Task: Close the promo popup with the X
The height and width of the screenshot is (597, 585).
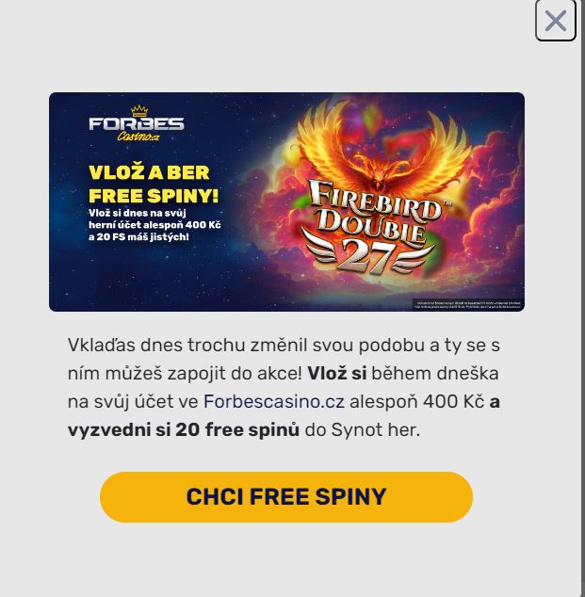Action: [x=555, y=21]
